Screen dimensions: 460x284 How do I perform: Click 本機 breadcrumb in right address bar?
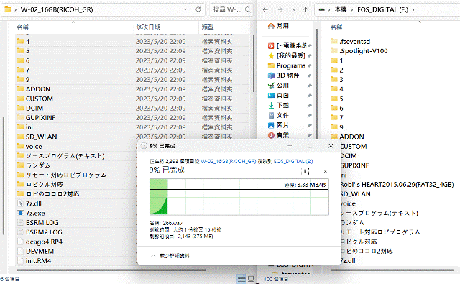(341, 9)
